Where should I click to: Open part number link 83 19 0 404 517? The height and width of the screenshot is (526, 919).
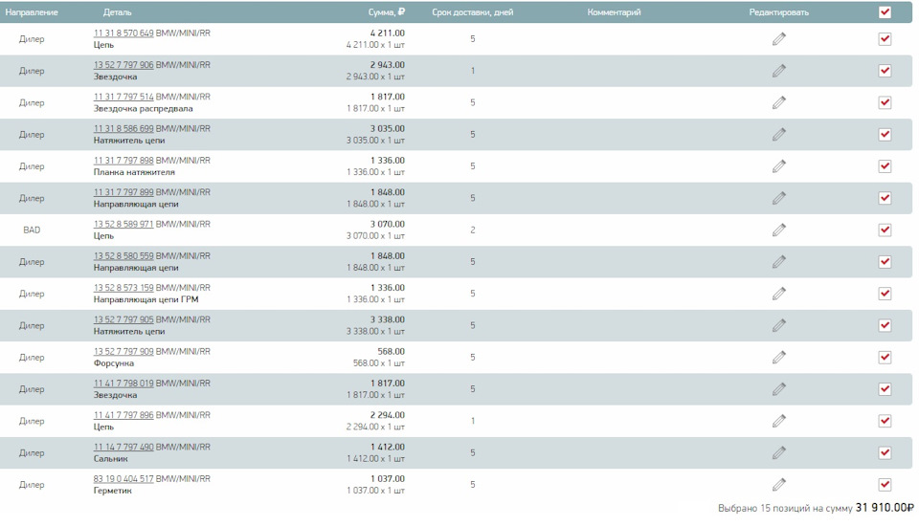[x=123, y=479]
